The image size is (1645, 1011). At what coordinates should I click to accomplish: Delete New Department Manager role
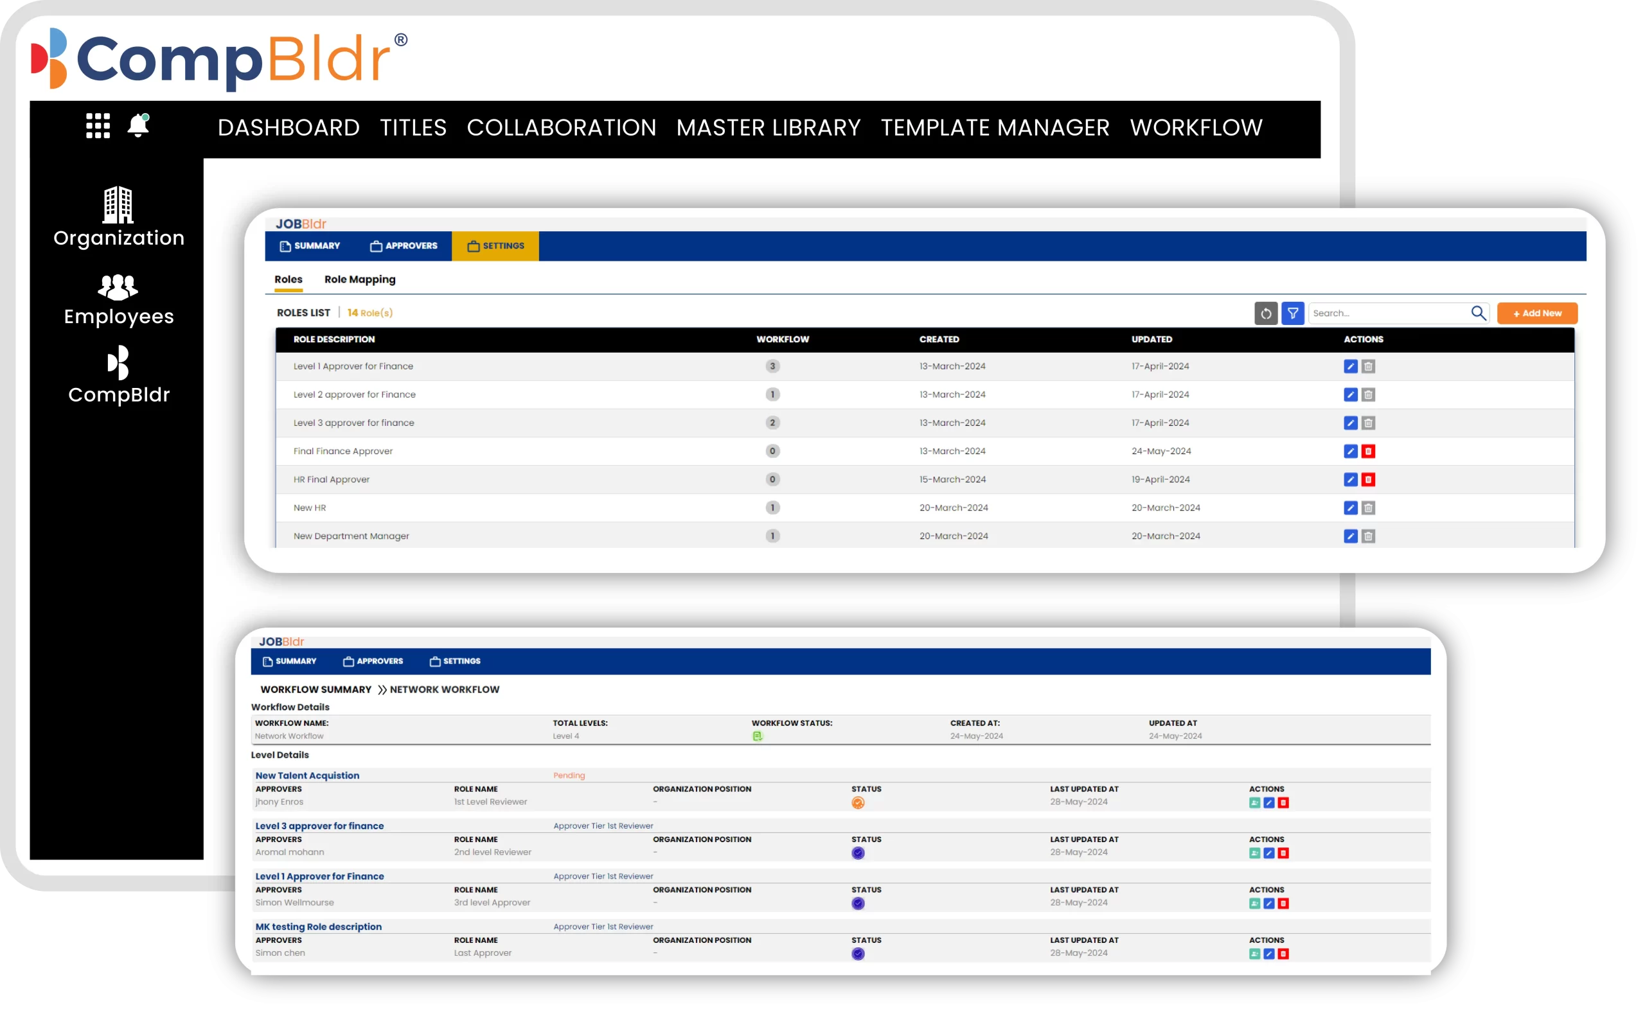click(x=1369, y=536)
